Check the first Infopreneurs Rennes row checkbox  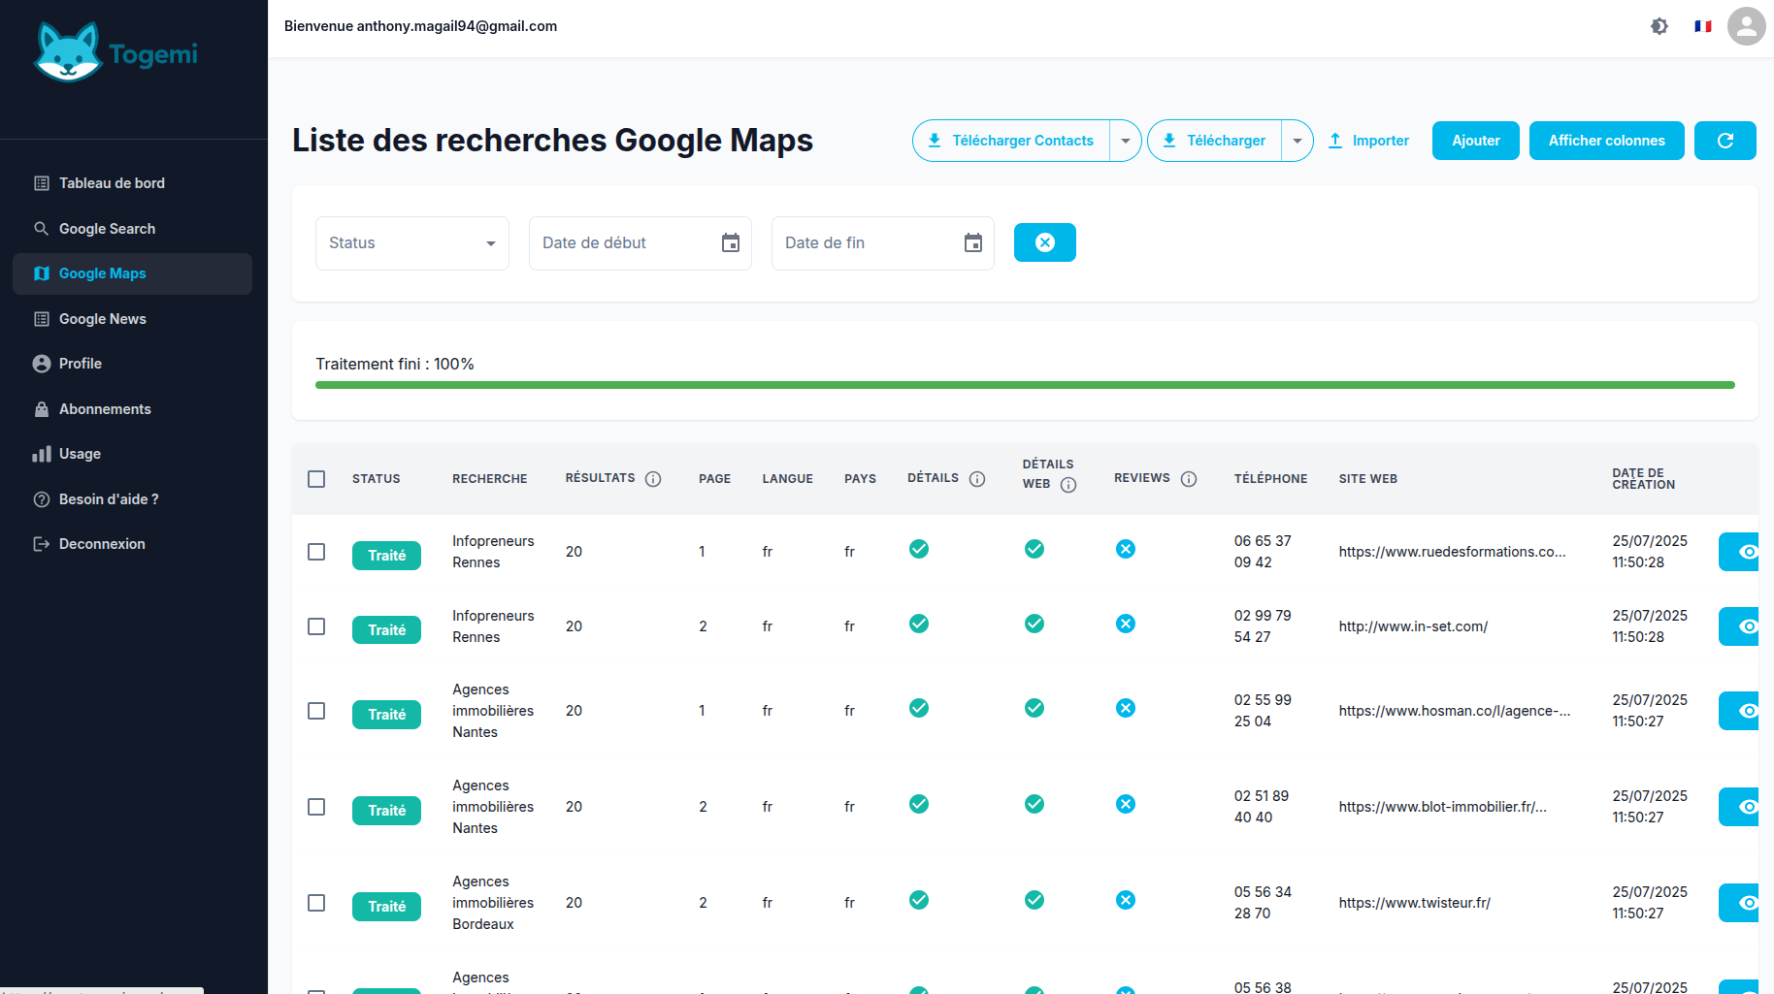[x=316, y=552]
